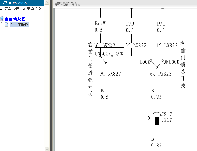This screenshot has width=197, height=151.
Task: Click the UNLOCK text in right switch box
Action: click(x=171, y=62)
